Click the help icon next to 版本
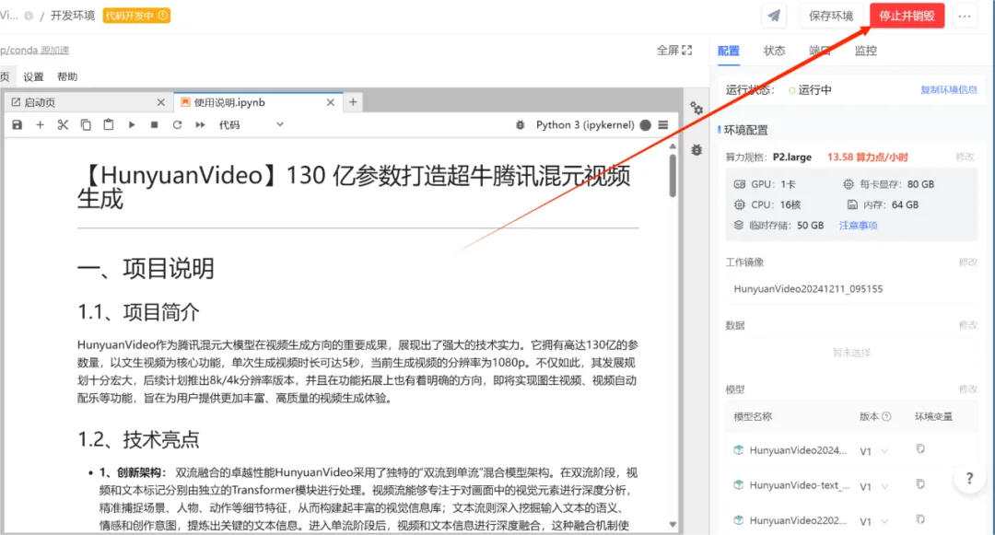995x535 pixels. point(886,416)
